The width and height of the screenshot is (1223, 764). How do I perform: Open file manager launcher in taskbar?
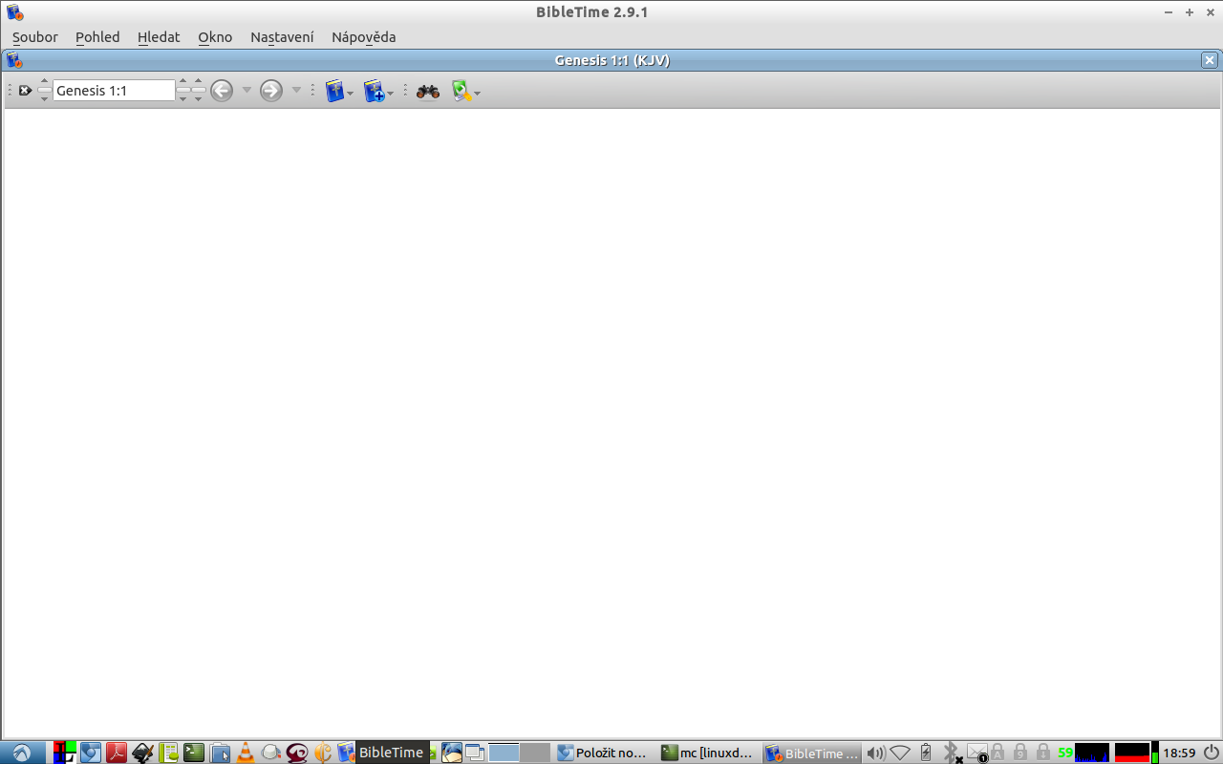click(x=220, y=753)
